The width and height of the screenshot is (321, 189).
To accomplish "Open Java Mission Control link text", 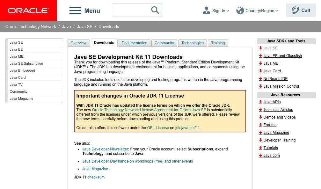I will point(281,86).
